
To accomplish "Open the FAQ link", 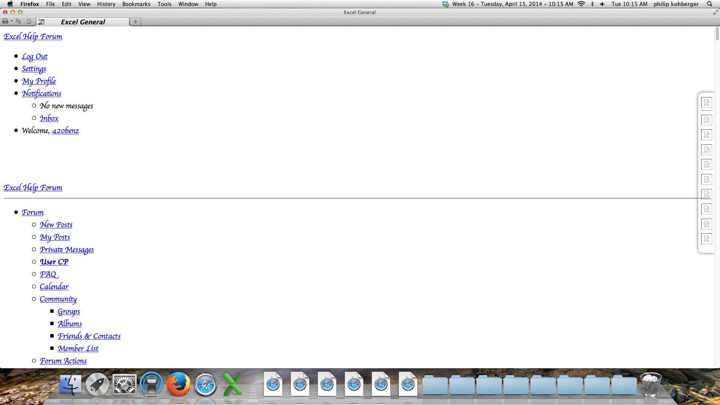I will [49, 274].
